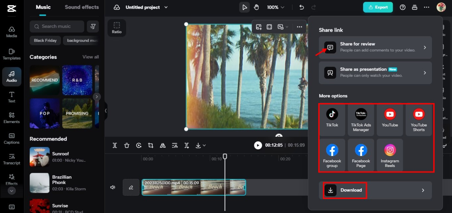This screenshot has width=452, height=213.
Task: Select the Sunroof track thumbnail
Action: pyautogui.click(x=40, y=157)
